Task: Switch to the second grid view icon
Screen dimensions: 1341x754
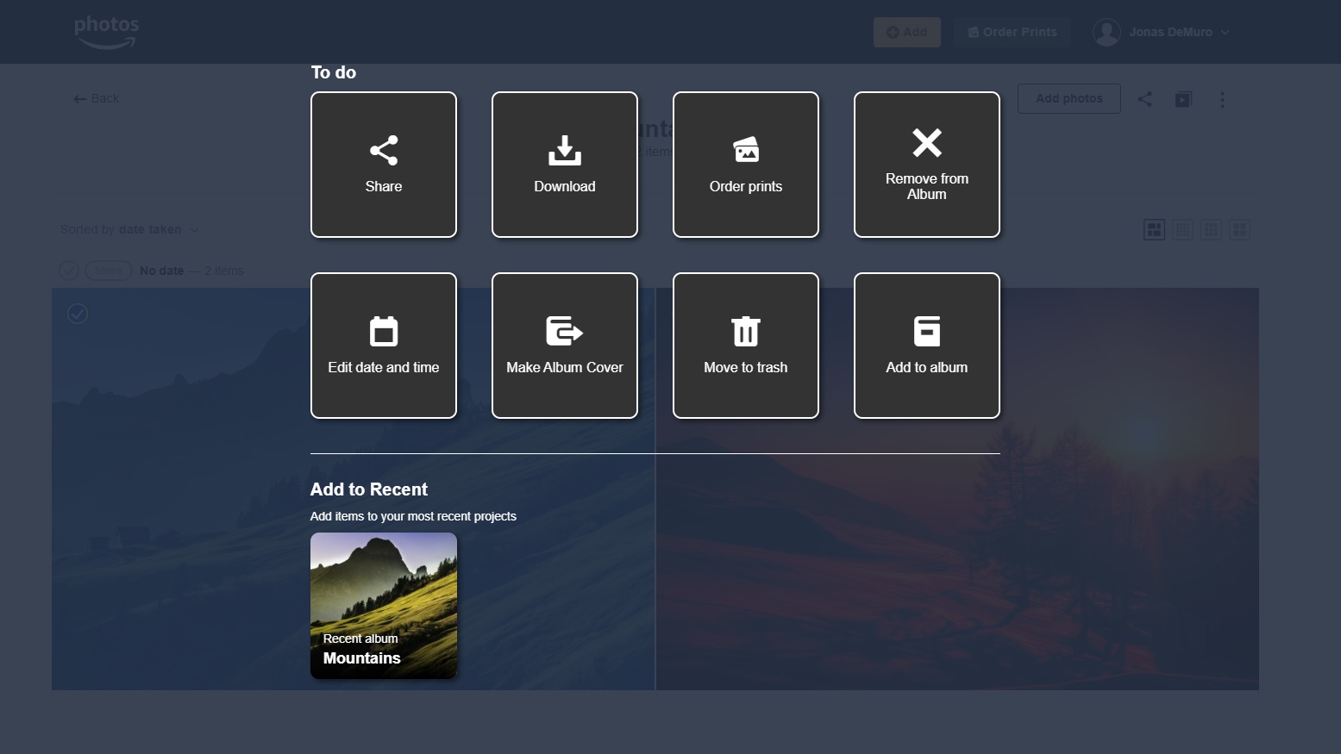Action: pyautogui.click(x=1182, y=229)
